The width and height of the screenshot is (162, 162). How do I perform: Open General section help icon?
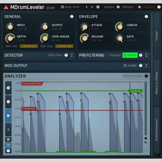pyautogui.click(x=72, y=16)
